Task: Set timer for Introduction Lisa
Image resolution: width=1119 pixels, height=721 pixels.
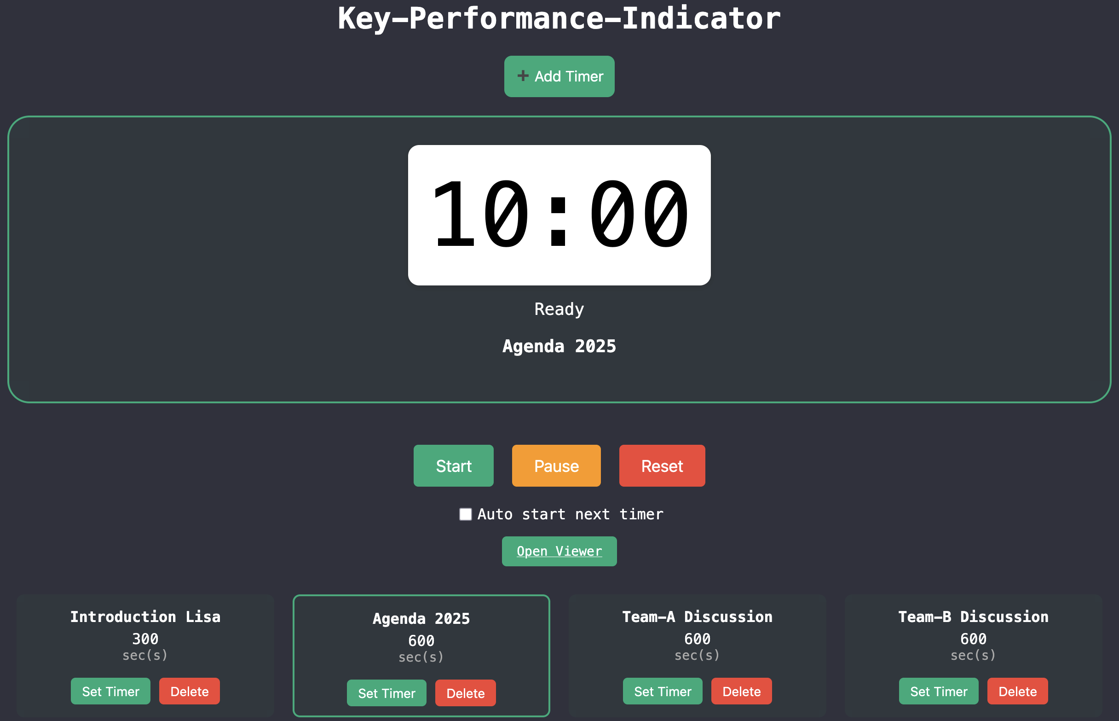Action: 110,691
